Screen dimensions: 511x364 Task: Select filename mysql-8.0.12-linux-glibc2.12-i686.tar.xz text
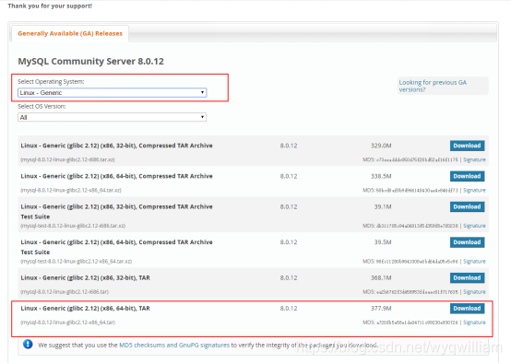(x=67, y=159)
